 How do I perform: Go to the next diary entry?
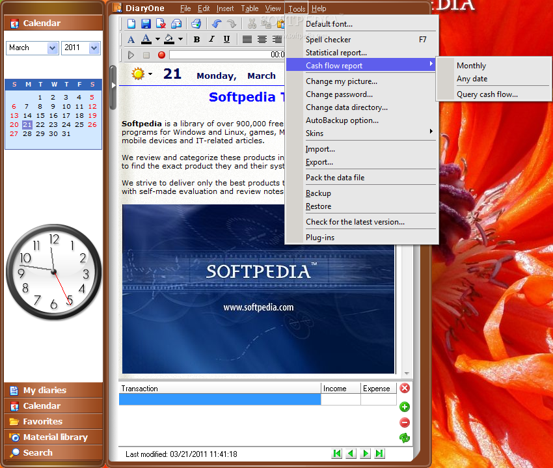pos(366,454)
